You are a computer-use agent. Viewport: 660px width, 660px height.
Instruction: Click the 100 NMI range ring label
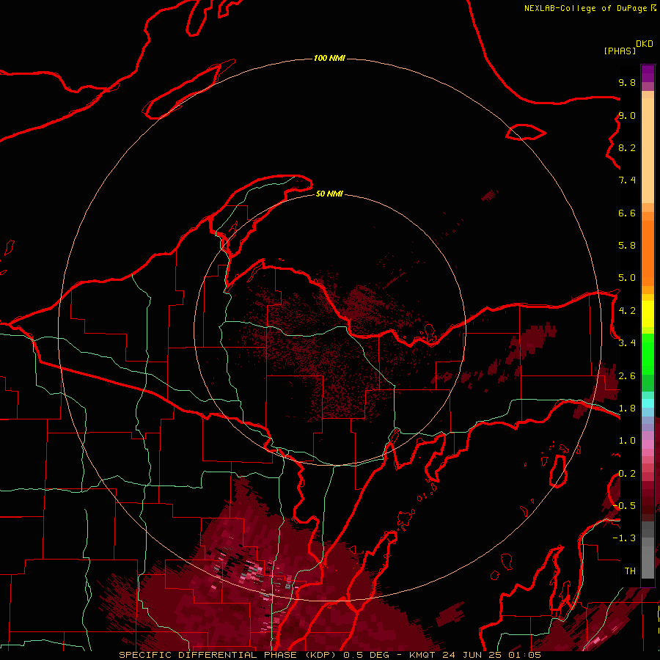pyautogui.click(x=329, y=58)
